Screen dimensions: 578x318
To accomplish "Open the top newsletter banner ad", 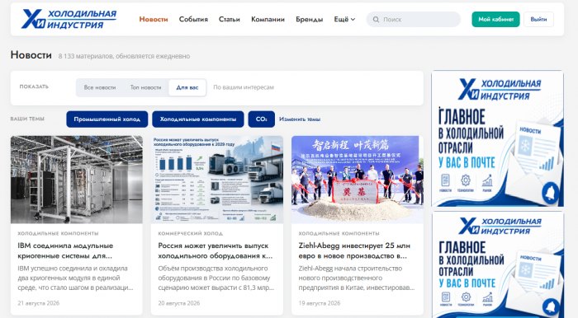I will 497,138.
